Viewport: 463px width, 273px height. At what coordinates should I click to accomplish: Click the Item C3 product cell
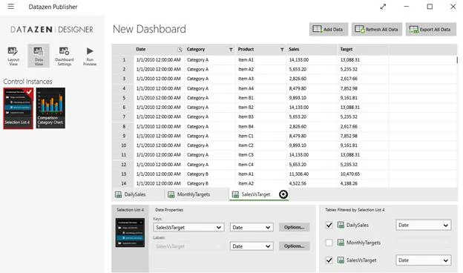[x=260, y=154]
